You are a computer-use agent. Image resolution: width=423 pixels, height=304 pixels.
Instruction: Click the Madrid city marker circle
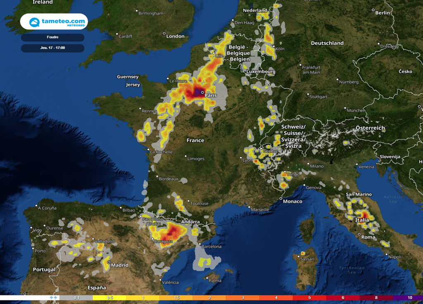coord(109,262)
